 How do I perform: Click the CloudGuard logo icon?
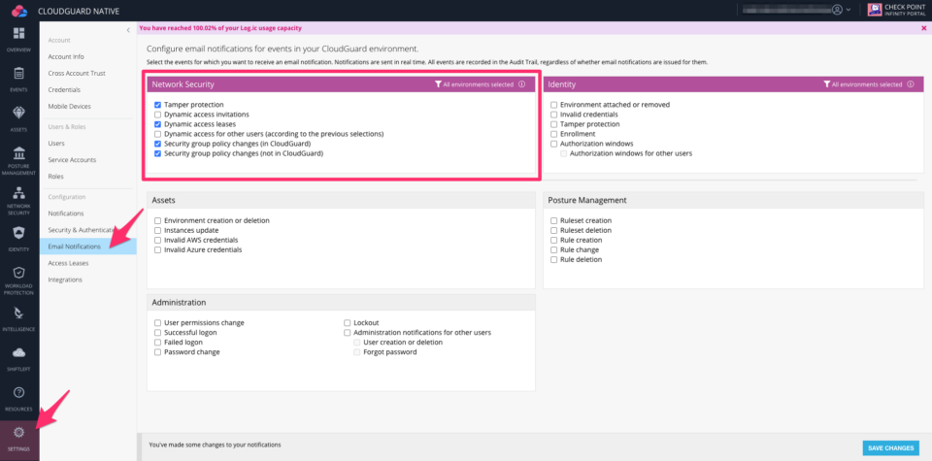[x=19, y=10]
